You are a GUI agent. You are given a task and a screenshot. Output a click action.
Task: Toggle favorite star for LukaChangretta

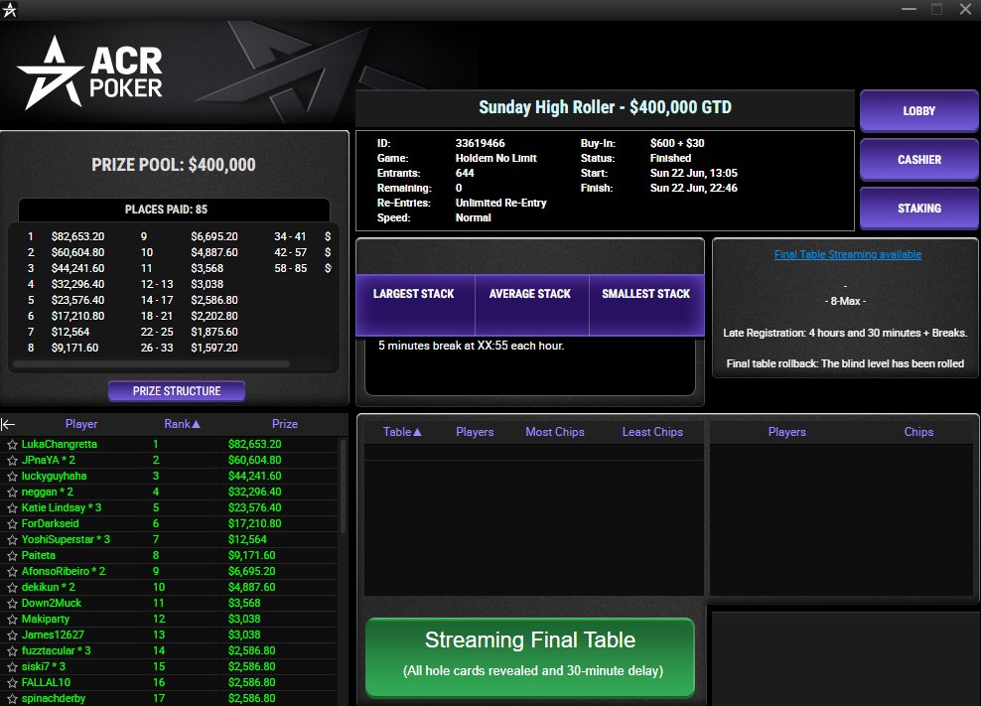(x=12, y=445)
